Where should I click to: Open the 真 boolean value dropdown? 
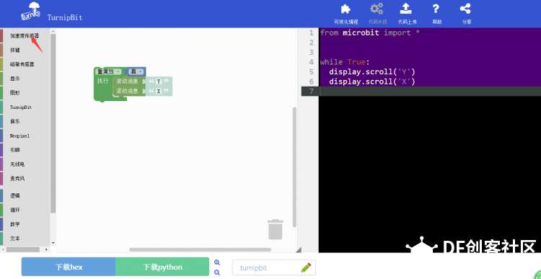tap(136, 71)
